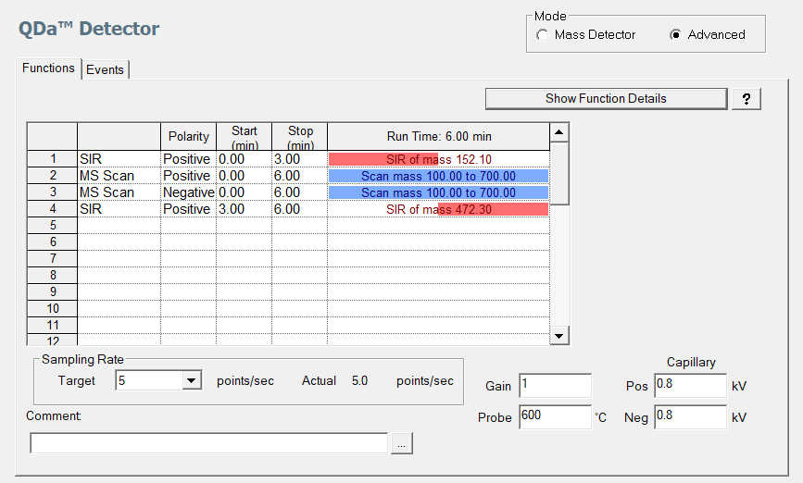Click the blue Scan mass bar in row 2
The width and height of the screenshot is (803, 483).
point(438,176)
